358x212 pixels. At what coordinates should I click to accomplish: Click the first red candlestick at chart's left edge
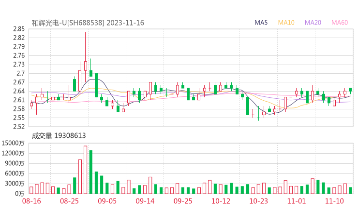[x=31, y=105]
